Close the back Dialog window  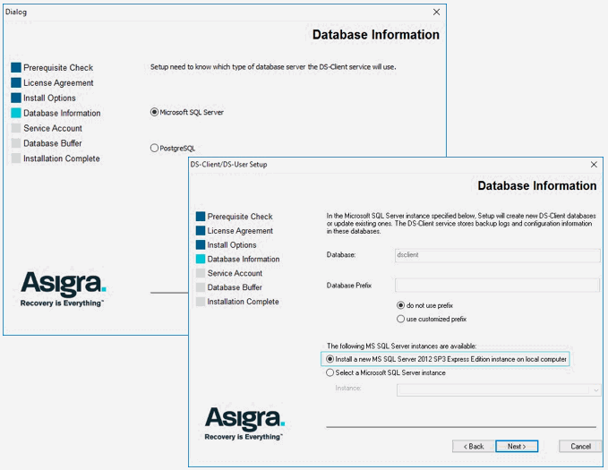[x=436, y=12]
